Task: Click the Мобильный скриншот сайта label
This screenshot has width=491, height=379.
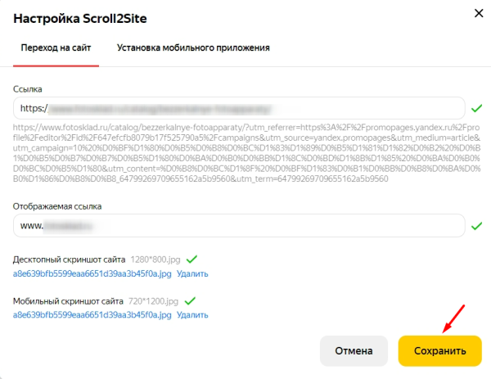Action: (x=68, y=300)
